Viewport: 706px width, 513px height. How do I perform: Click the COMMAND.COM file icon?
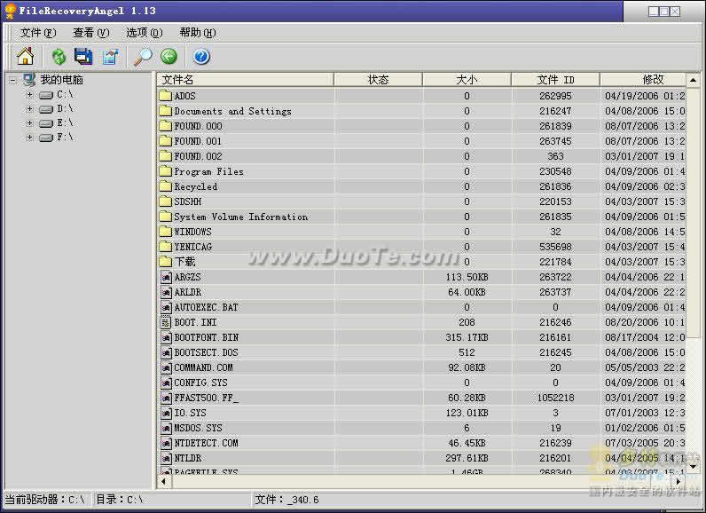pos(166,367)
